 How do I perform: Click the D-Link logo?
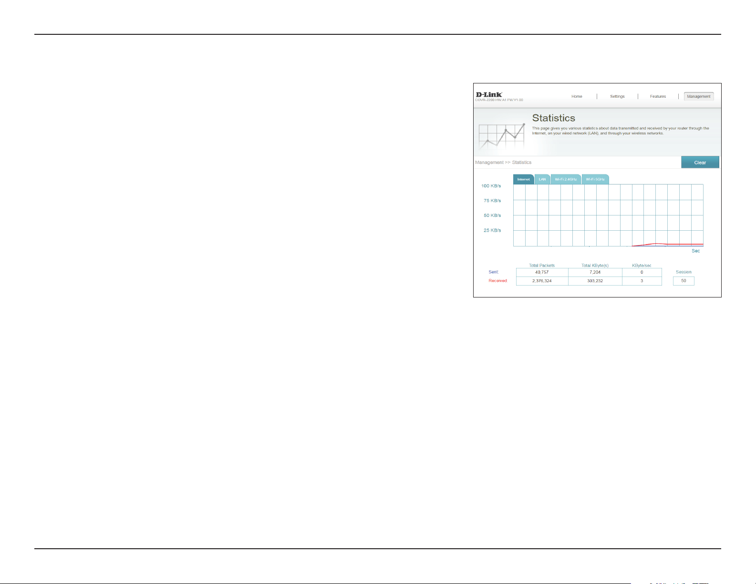tap(489, 94)
